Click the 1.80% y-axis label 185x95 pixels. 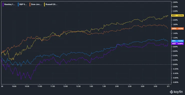pos(175,24)
